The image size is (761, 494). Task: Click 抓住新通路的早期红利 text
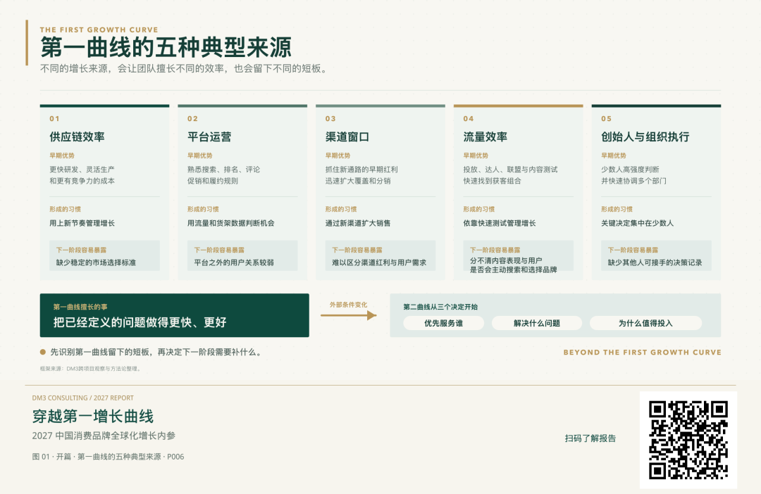(x=361, y=169)
